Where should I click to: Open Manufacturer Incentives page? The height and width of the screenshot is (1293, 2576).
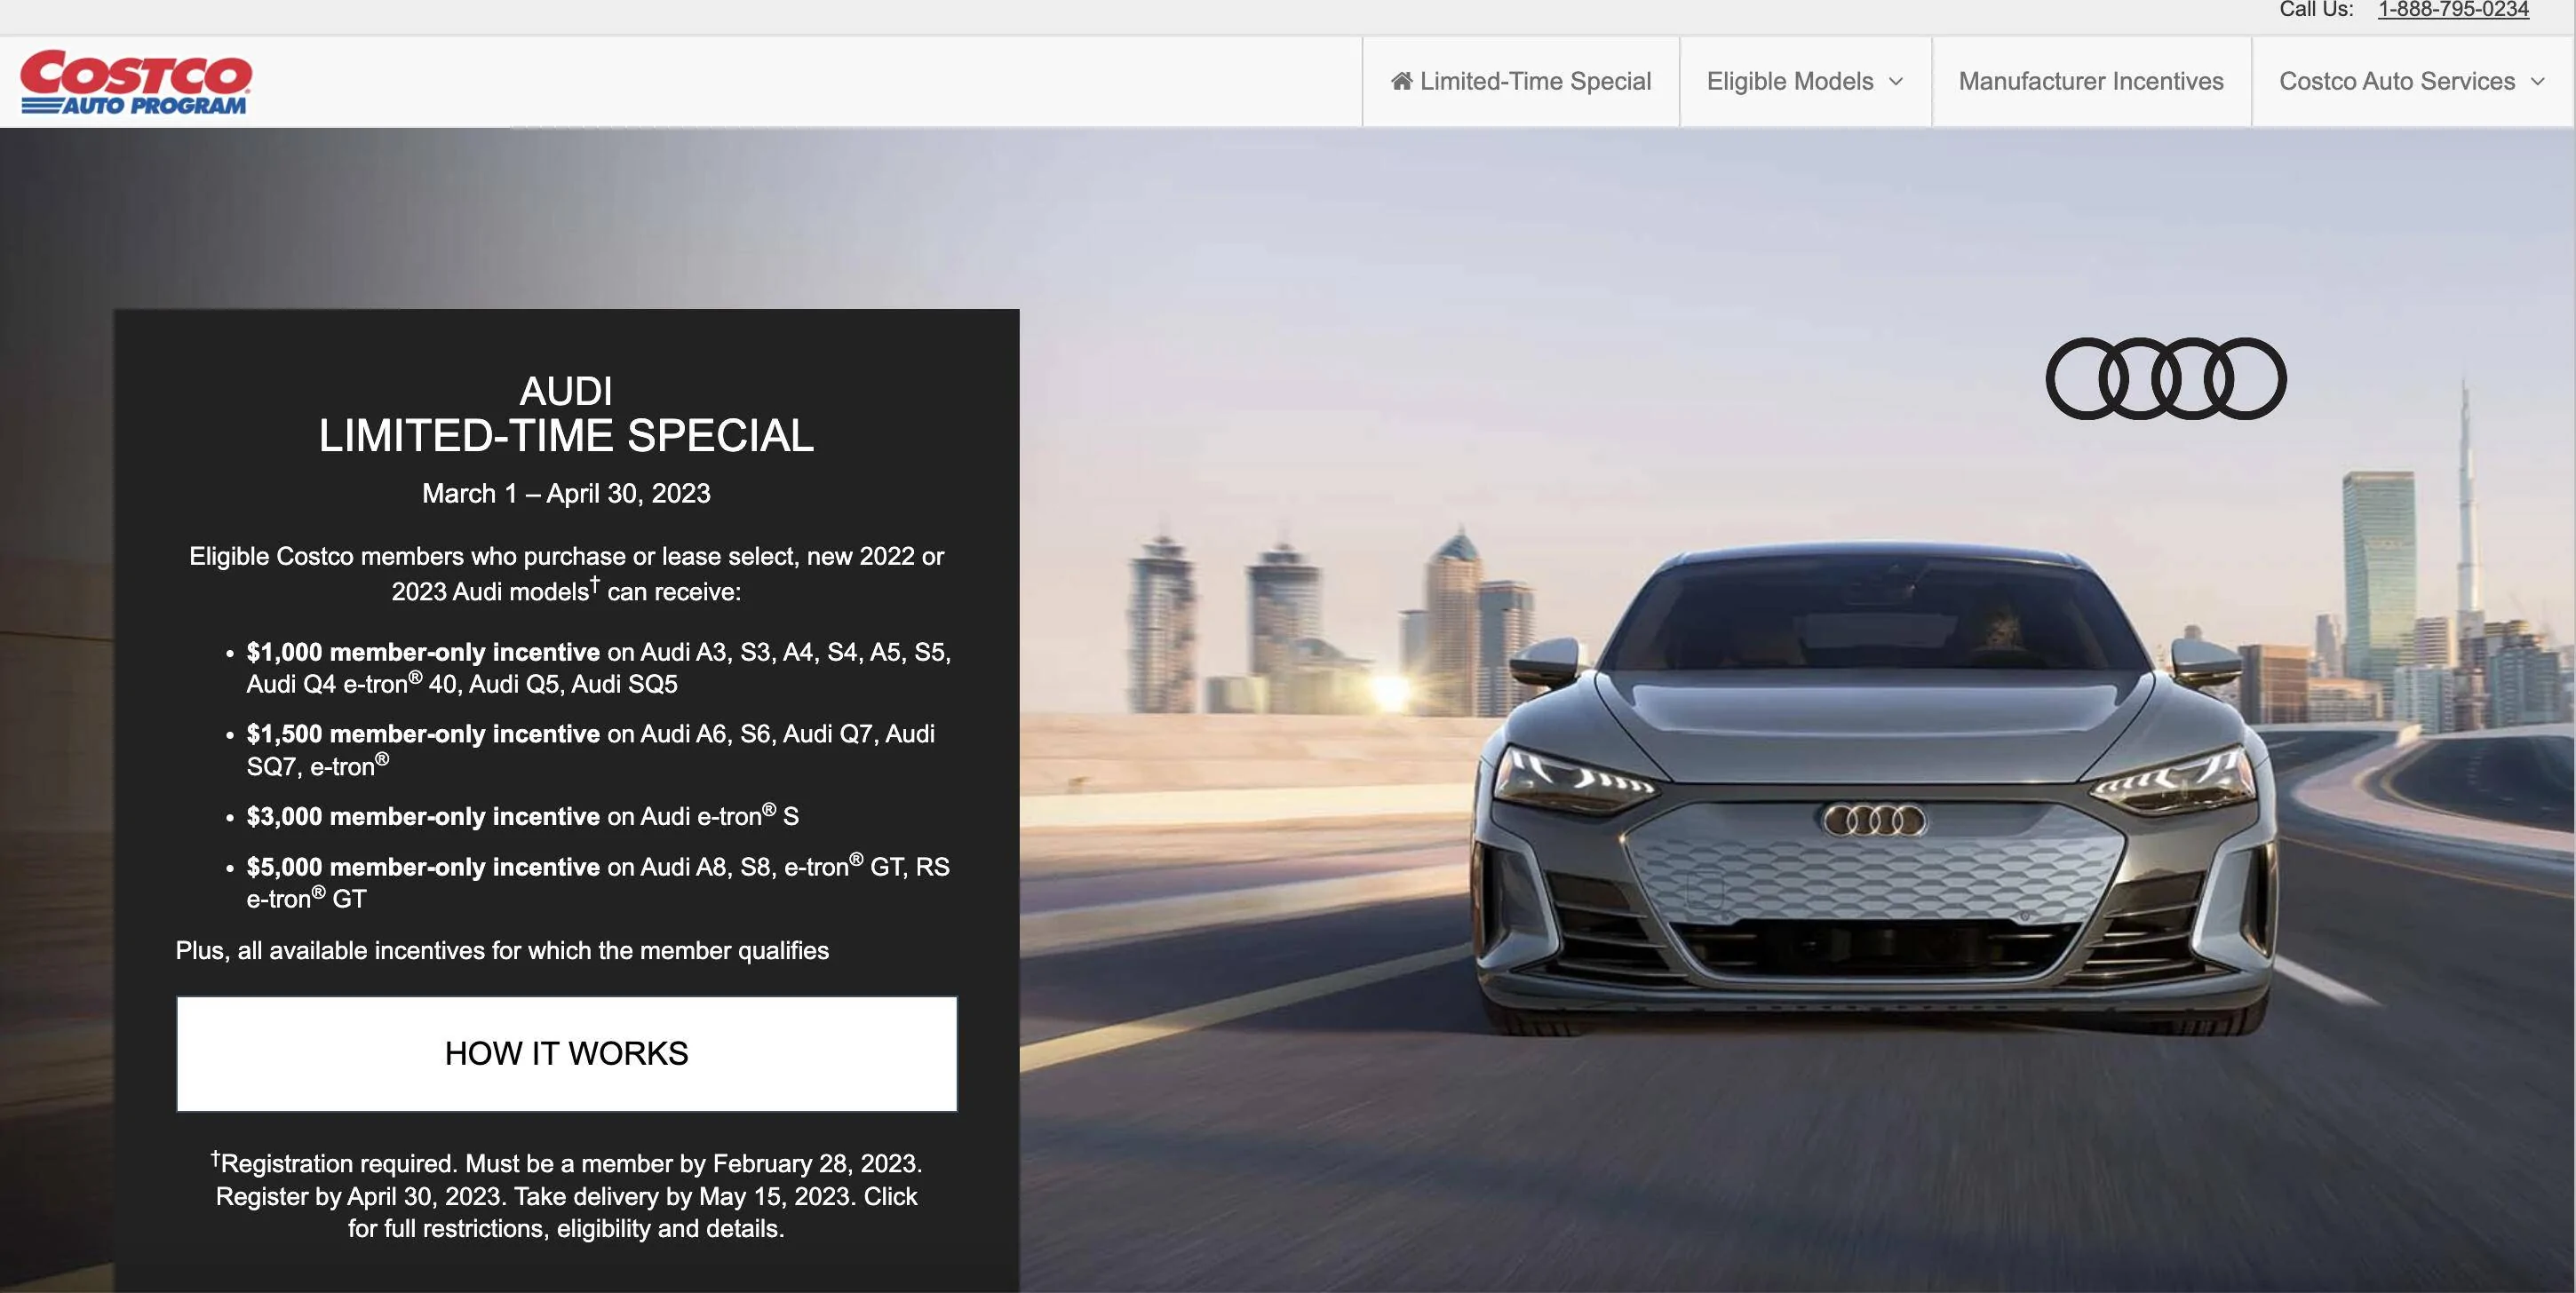point(2091,81)
